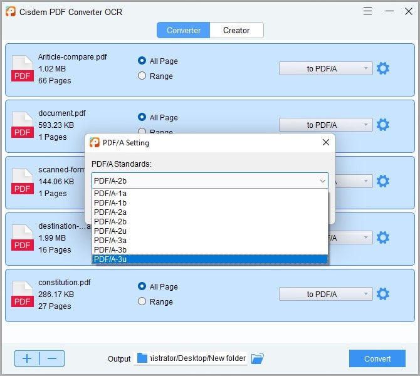Image resolution: width=420 pixels, height=376 pixels.
Task: Click the Ariticle-compare.pdf file name
Action: 72,57
